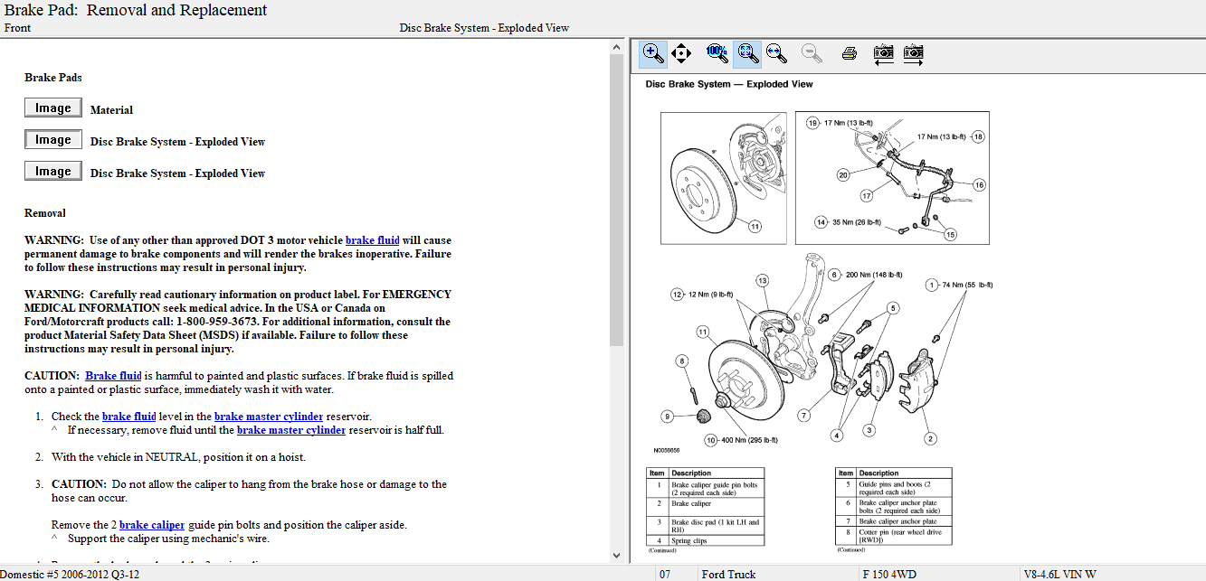Screen dimensions: 1206x581
Task: Click brake fluid link in CAUTION paragraph
Action: click(113, 376)
